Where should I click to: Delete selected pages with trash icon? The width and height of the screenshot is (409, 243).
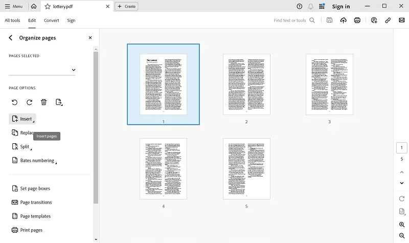[x=44, y=102]
